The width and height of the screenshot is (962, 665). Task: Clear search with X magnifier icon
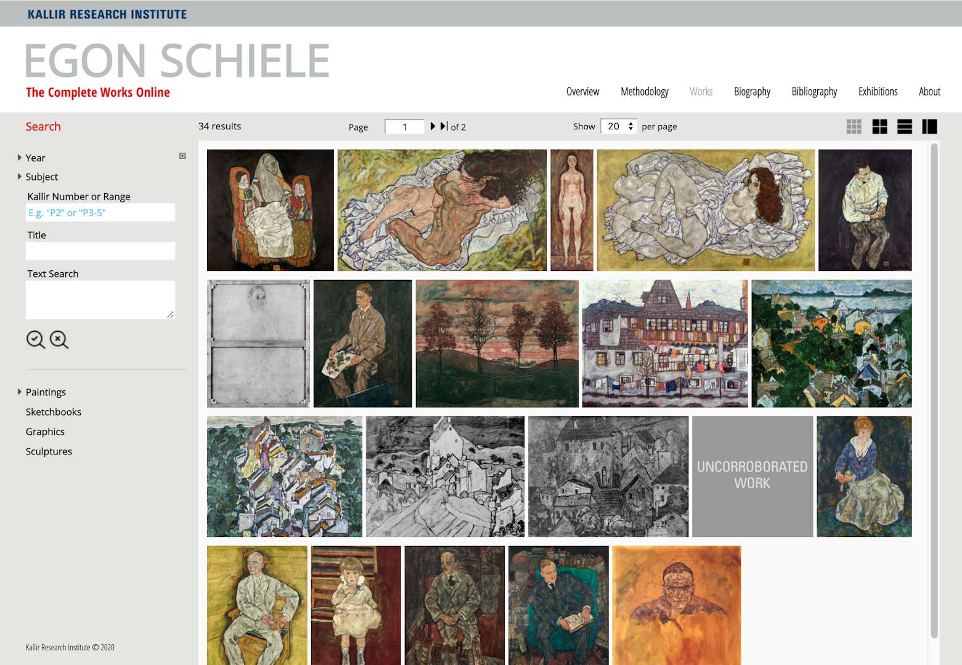pos(59,339)
